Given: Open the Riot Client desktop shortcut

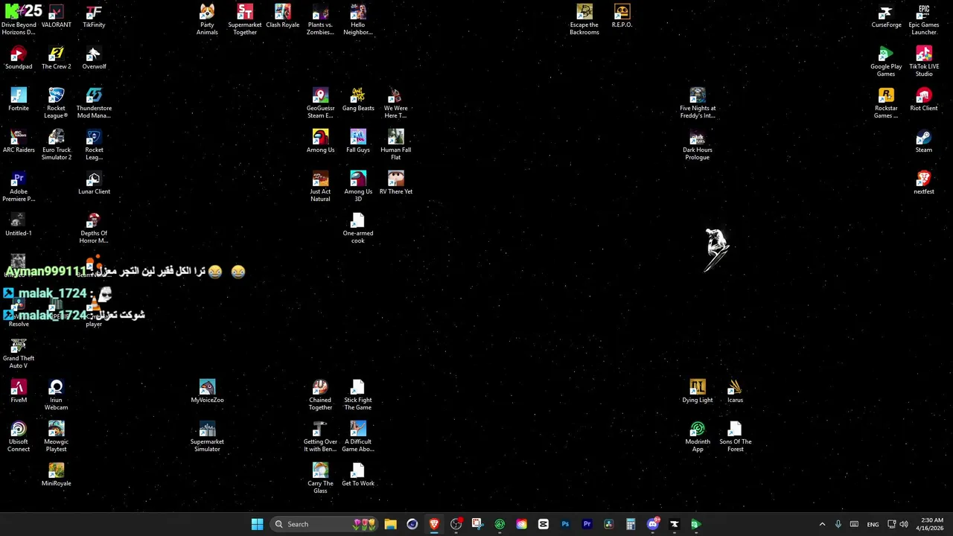Looking at the screenshot, I should (924, 100).
